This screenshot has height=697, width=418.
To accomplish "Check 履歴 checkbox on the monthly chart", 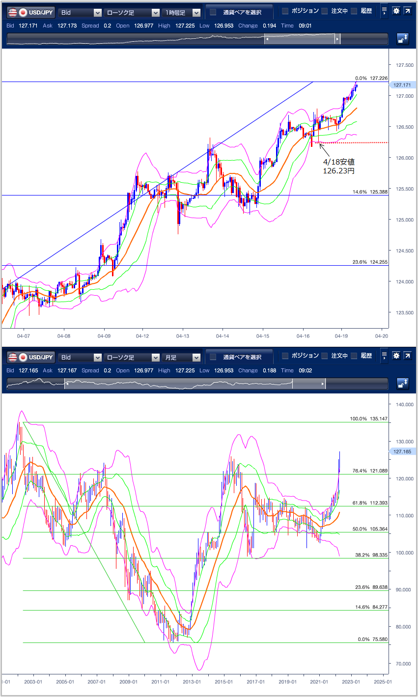I will coord(354,356).
